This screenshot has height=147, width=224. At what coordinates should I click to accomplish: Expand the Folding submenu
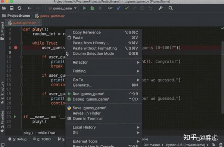click(x=104, y=71)
